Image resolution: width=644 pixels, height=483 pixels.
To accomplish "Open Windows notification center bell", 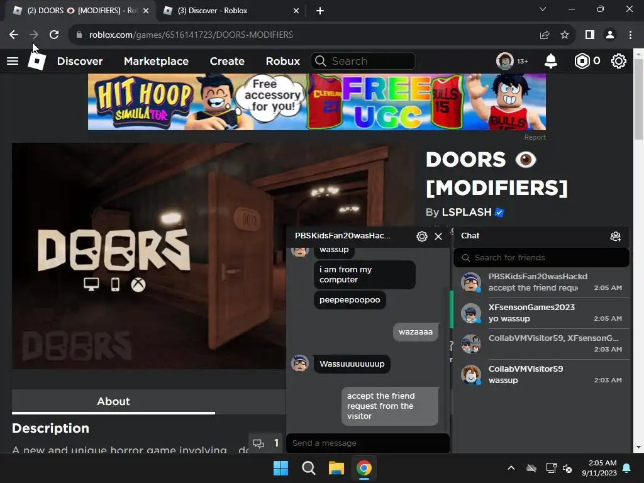I will 627,468.
